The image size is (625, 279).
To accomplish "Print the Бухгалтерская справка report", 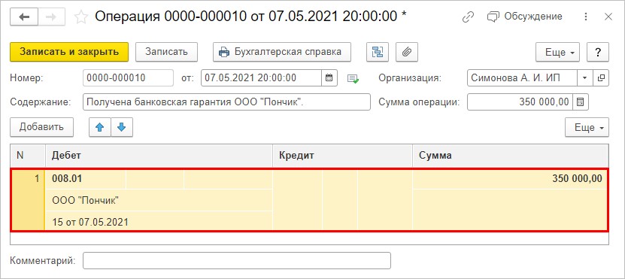I will pos(282,52).
